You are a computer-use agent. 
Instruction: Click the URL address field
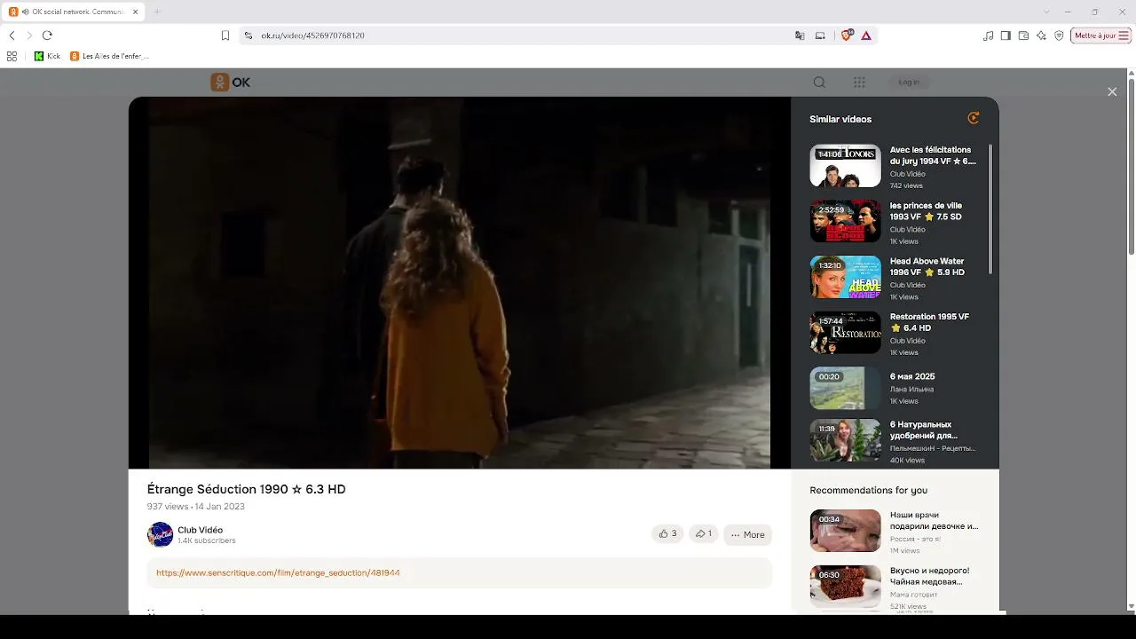pos(524,35)
